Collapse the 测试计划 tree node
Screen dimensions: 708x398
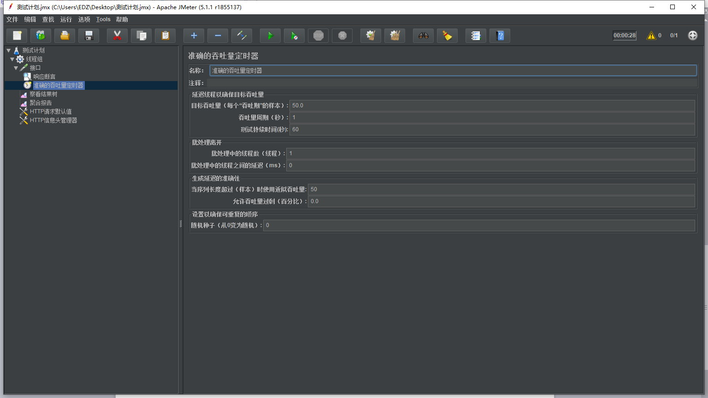(9, 50)
